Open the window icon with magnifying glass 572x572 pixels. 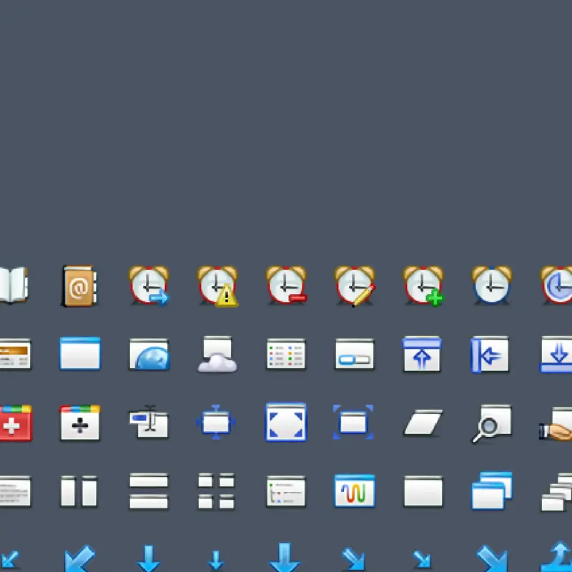coord(492,423)
